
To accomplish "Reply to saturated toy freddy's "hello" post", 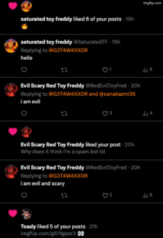I will click(24, 70).
